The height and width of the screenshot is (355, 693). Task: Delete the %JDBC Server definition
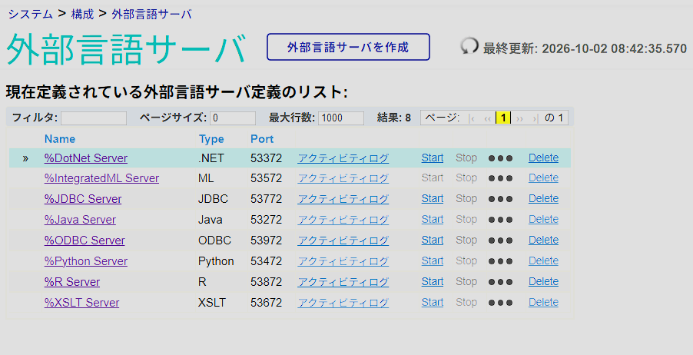[544, 198]
